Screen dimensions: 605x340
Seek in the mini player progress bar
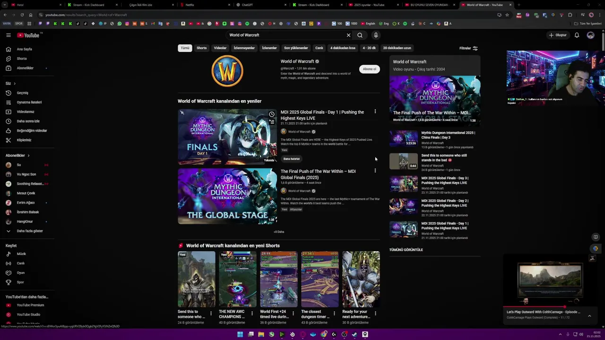click(551, 307)
